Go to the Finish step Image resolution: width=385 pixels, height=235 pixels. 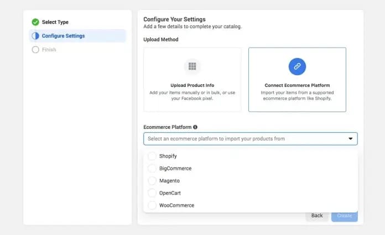49,50
